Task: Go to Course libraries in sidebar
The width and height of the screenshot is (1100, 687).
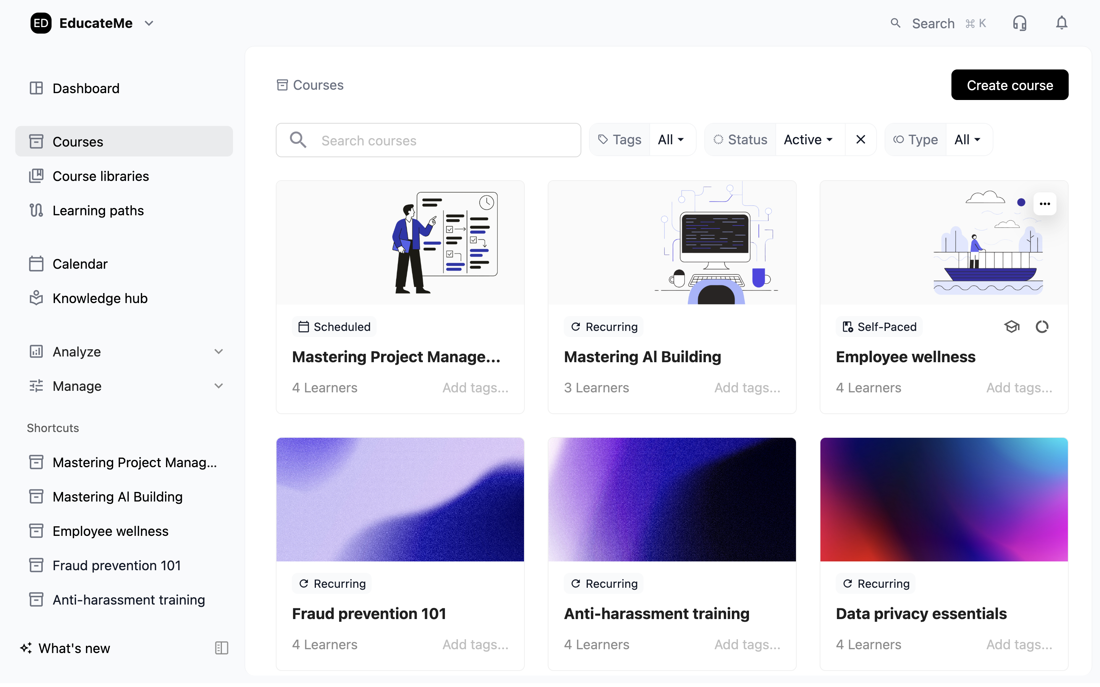Action: pos(100,176)
